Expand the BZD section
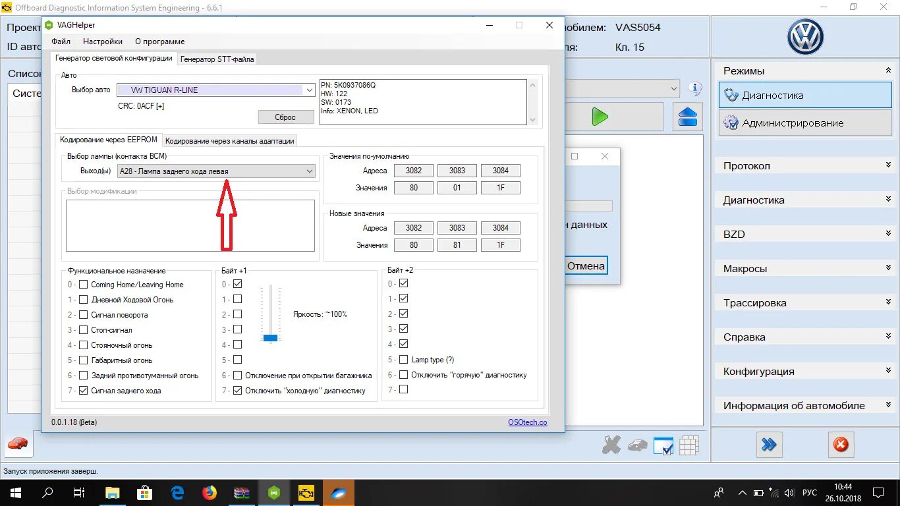 [x=804, y=235]
